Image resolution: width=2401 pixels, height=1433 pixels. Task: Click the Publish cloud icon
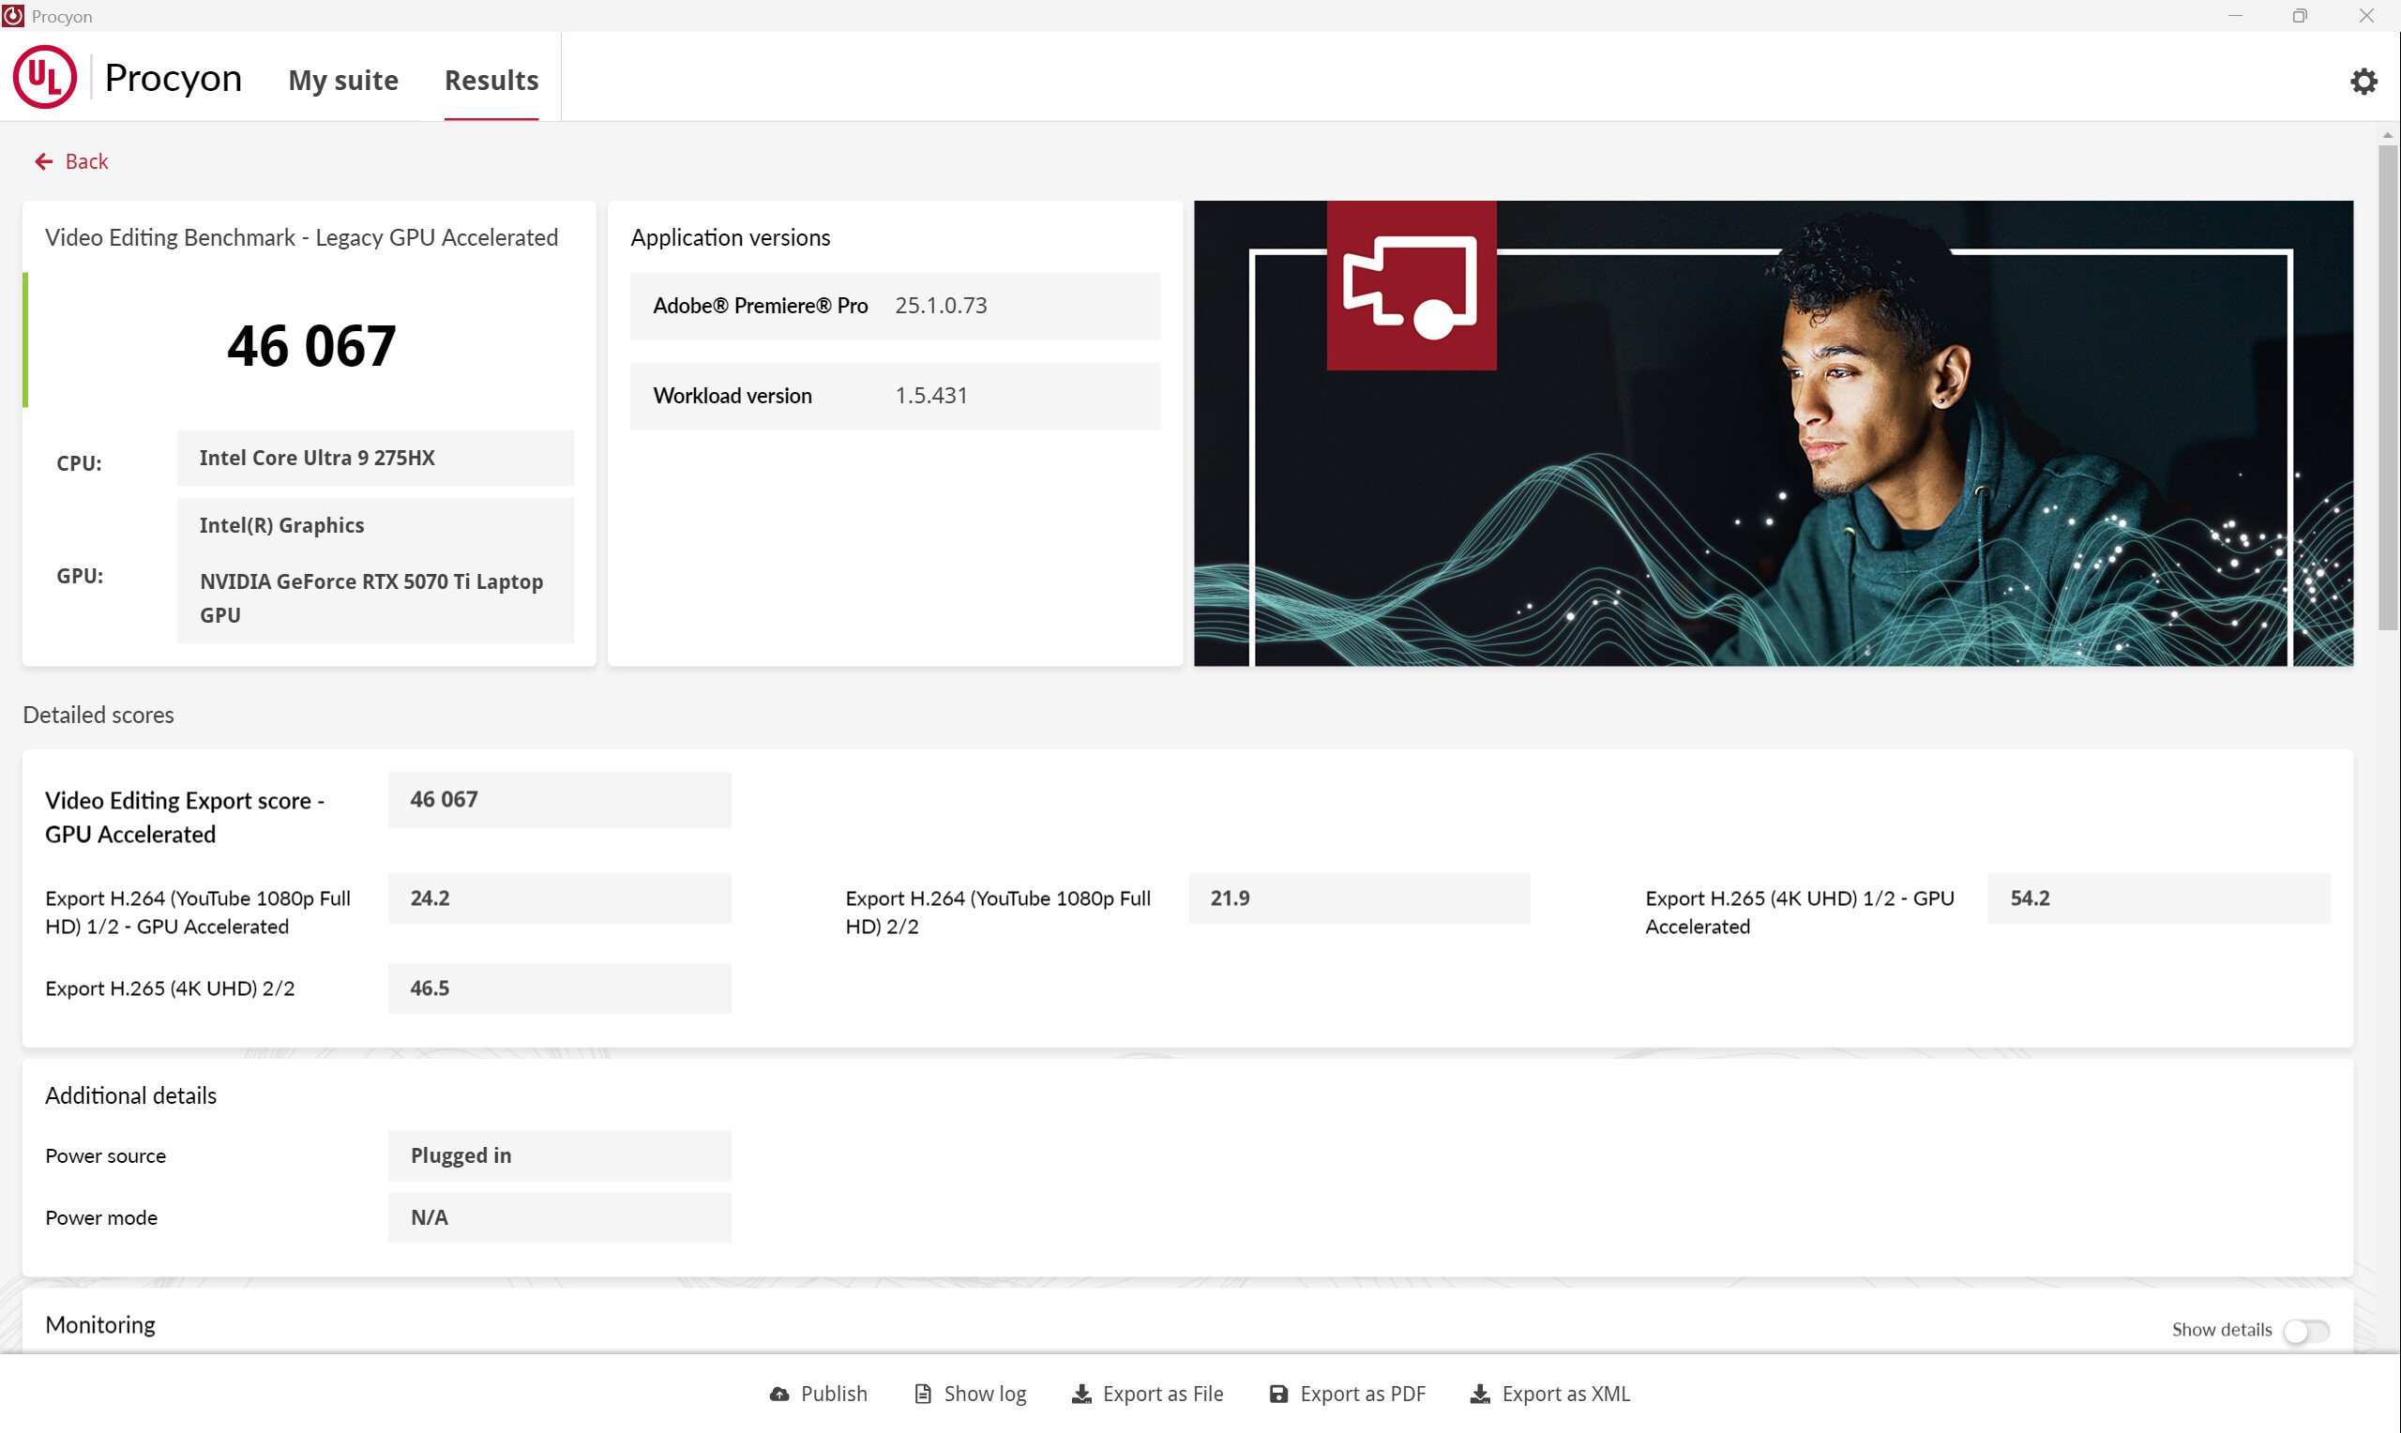pyautogui.click(x=778, y=1394)
